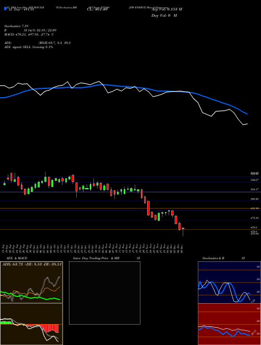Image resolution: width=261 pixels, height=345 pixels.
Task: Click the 'Avg Vol: 0.153 M' text
Action: (x=168, y=9)
